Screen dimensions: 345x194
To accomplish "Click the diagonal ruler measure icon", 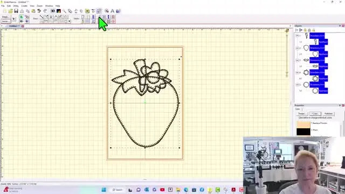I will (x=70, y=11).
